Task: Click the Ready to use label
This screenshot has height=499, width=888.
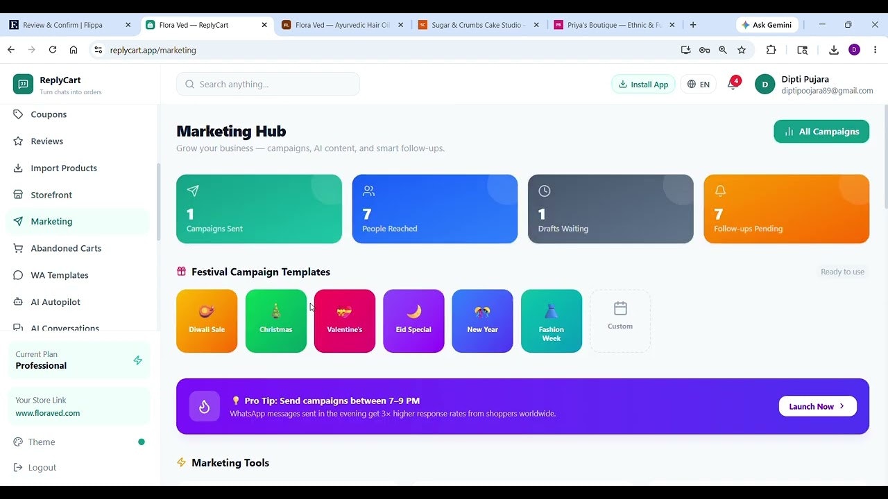Action: [x=842, y=272]
